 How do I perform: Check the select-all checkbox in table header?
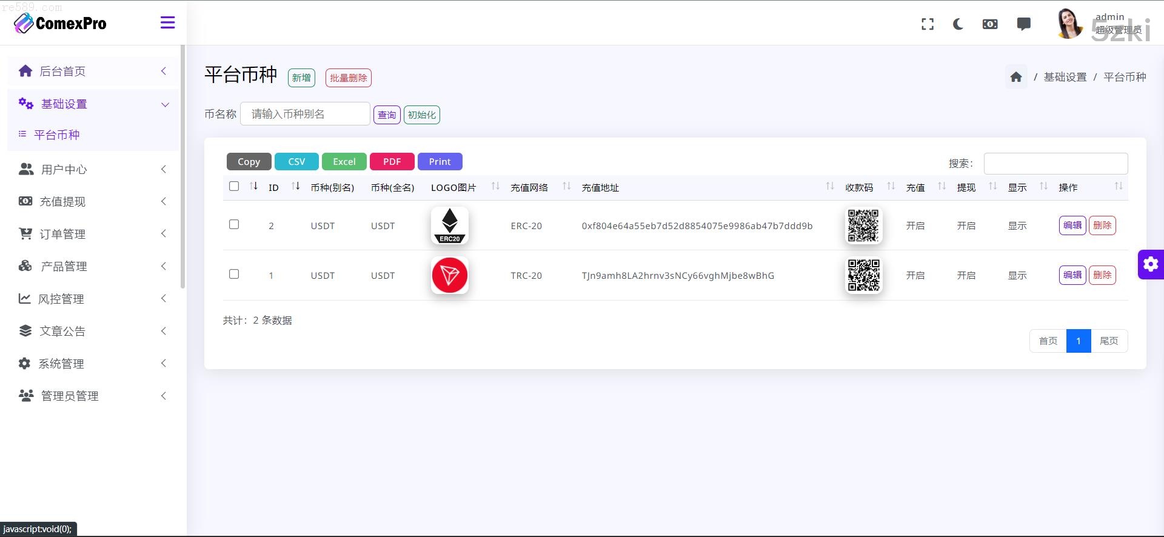234,187
